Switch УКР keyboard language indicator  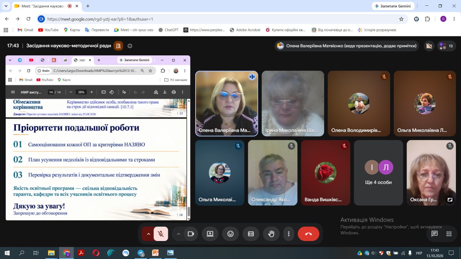click(419, 253)
